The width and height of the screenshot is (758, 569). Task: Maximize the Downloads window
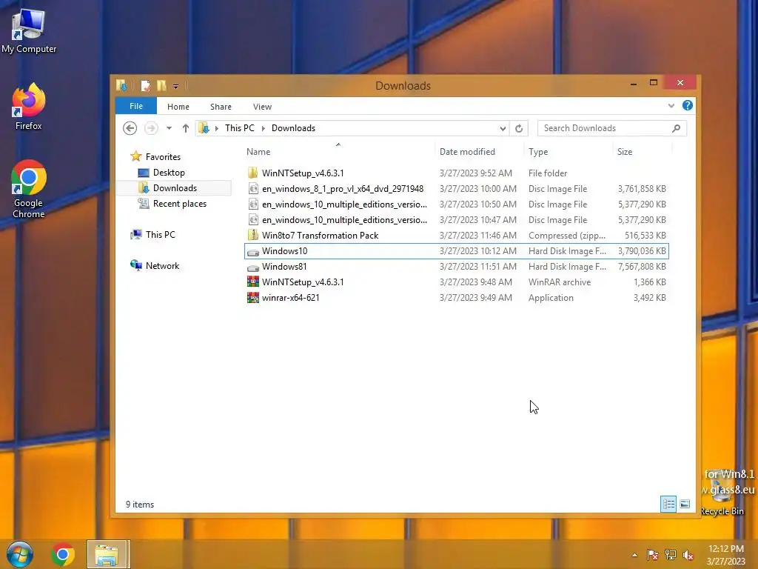(x=654, y=83)
